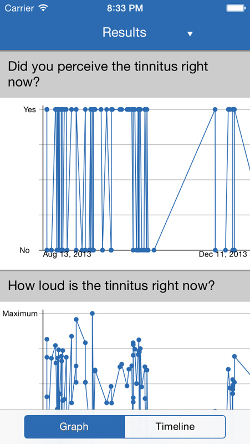Tap the Maximum axis label on the loudness graph
The width and height of the screenshot is (250, 444).
(20, 314)
